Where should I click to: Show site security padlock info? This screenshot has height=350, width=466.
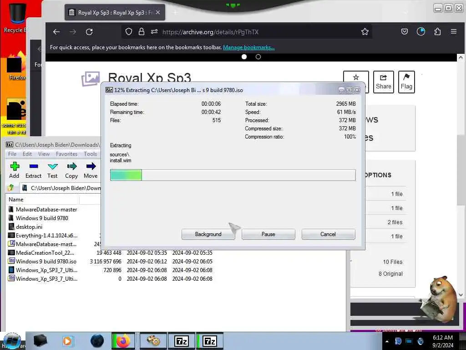(x=142, y=31)
